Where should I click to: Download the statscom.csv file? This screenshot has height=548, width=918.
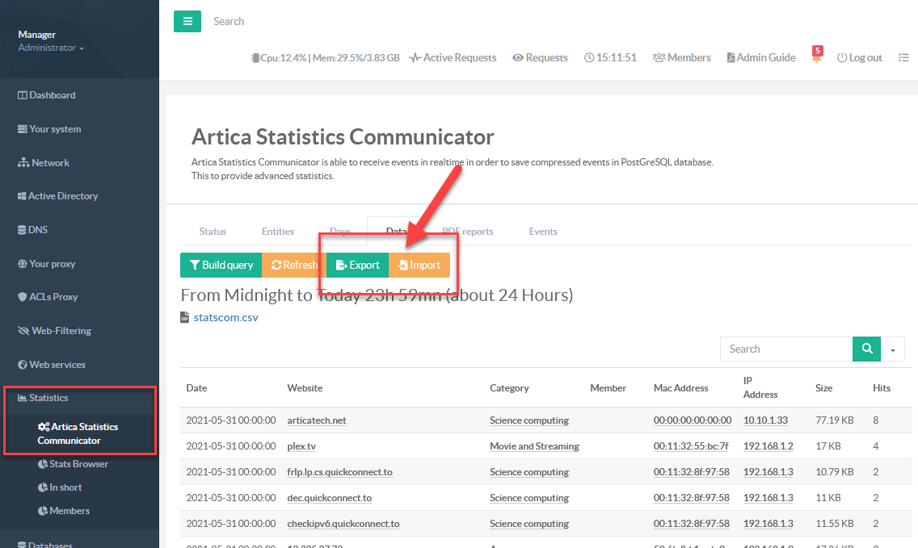pos(225,317)
